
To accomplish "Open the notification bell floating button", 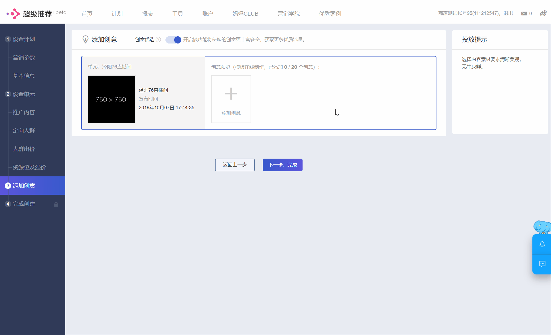I will [x=542, y=244].
